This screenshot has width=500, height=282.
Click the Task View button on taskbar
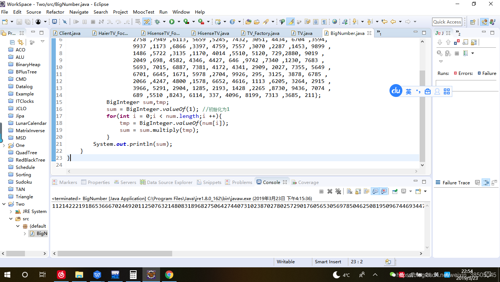point(42,275)
